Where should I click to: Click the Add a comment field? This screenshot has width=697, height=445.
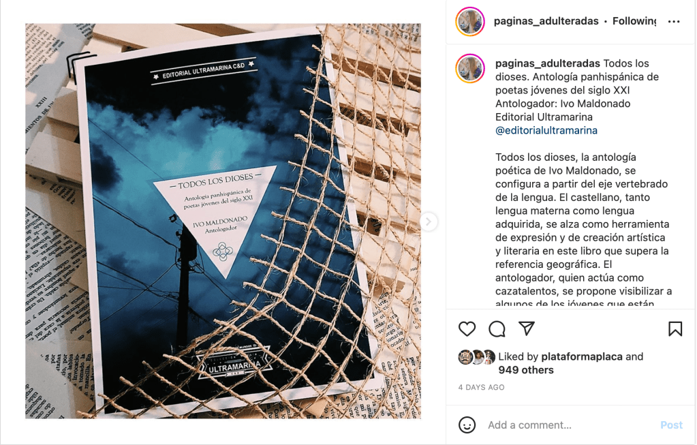570,425
